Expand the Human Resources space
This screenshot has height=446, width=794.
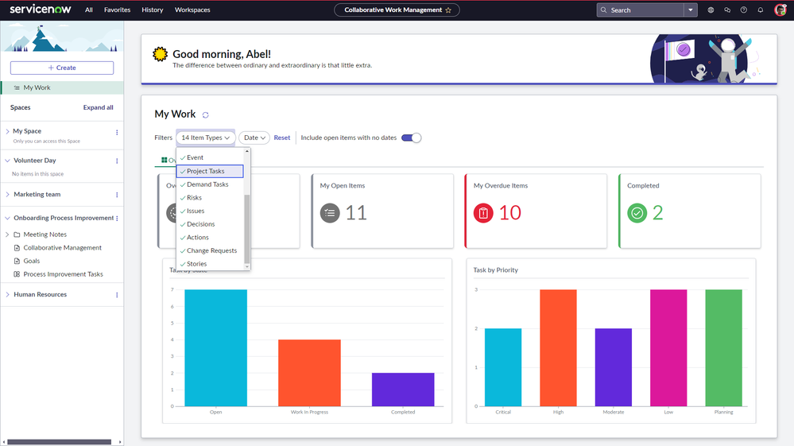click(x=8, y=295)
